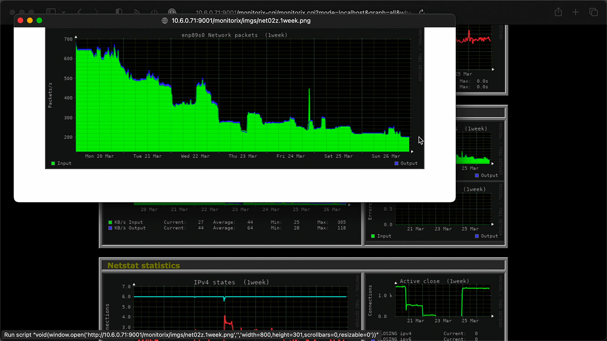The height and width of the screenshot is (341, 607).
Task: Zoom popup window with green button
Action: tap(39, 20)
